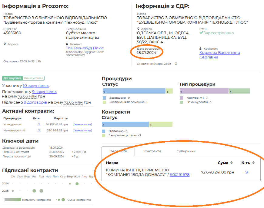Click the person icon next to Контакт
Viewport: 264px width, 208px height.
[x=67, y=44]
